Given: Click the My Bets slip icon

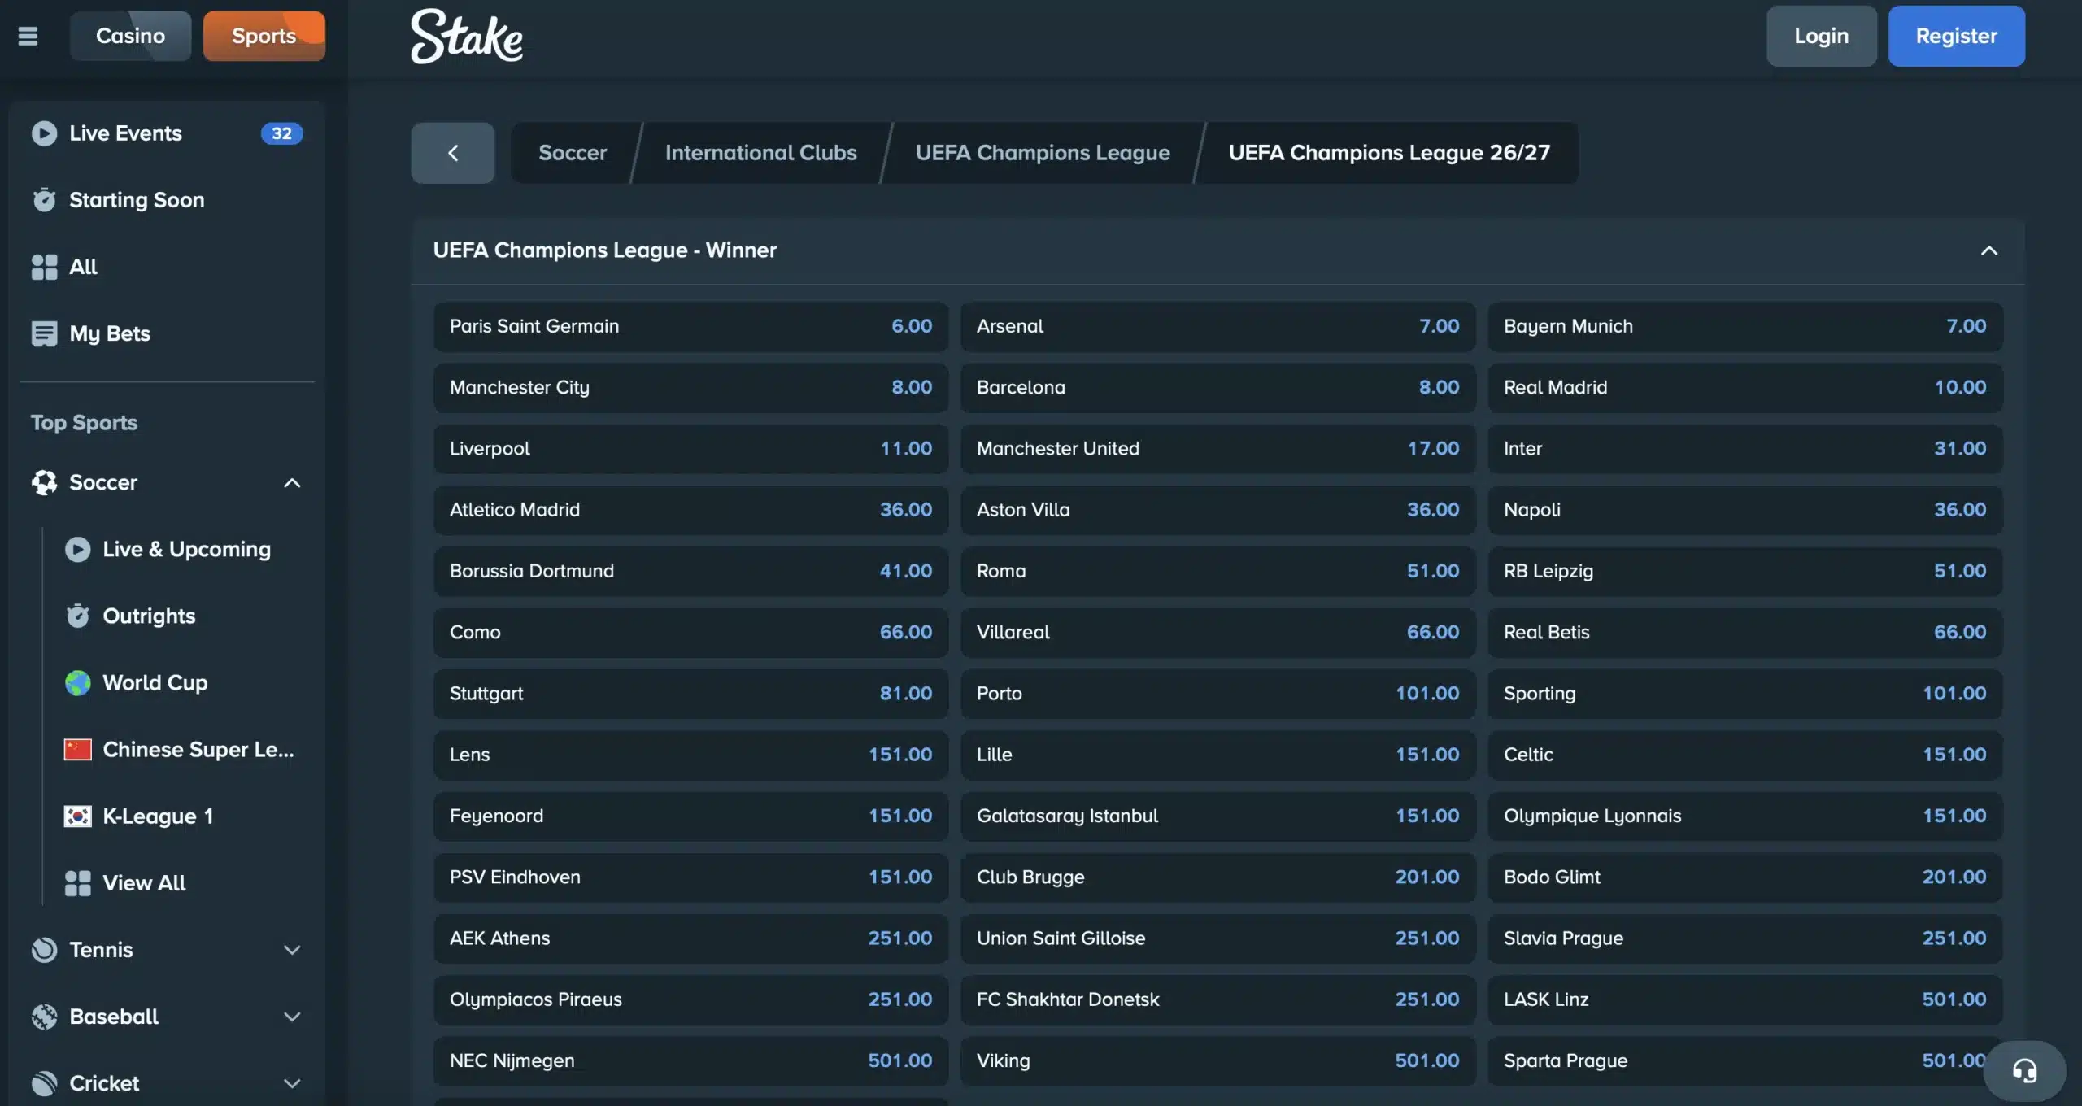Looking at the screenshot, I should click(x=44, y=333).
